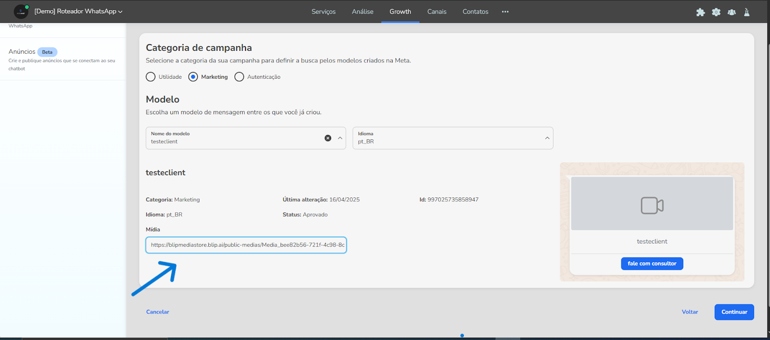The image size is (770, 340).
Task: Click the Mídia URL input field
Action: click(246, 245)
